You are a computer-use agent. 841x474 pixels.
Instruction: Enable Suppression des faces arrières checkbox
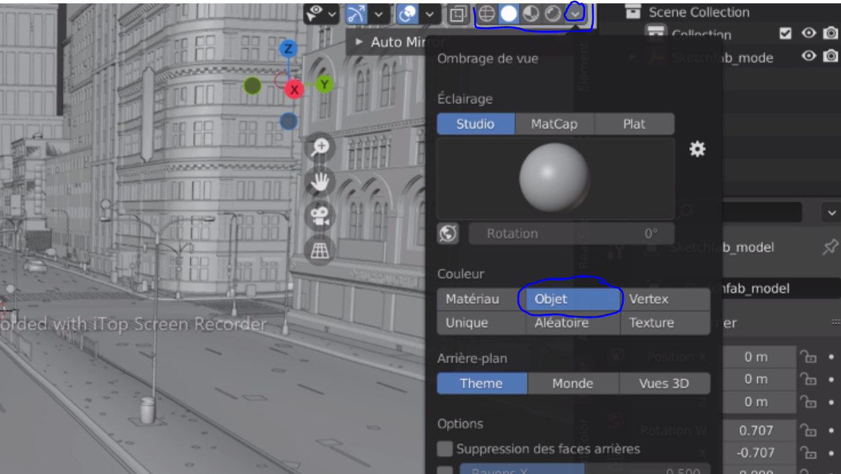(445, 449)
